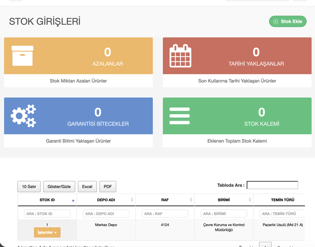
Task: Open Stok Miktarı Azalan Ürünler link
Action: coord(78,81)
